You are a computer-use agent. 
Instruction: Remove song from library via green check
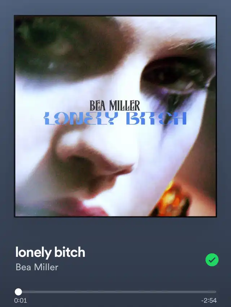coord(212,260)
